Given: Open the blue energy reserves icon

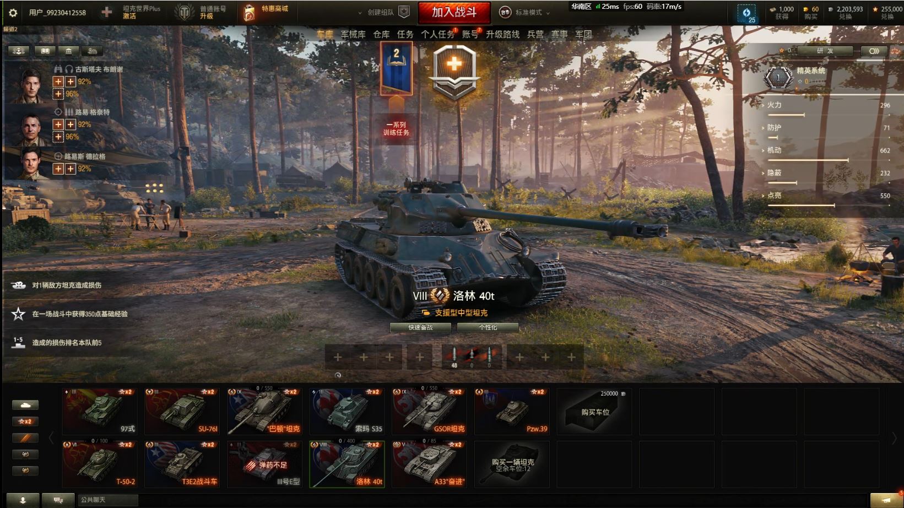Looking at the screenshot, I should [748, 13].
